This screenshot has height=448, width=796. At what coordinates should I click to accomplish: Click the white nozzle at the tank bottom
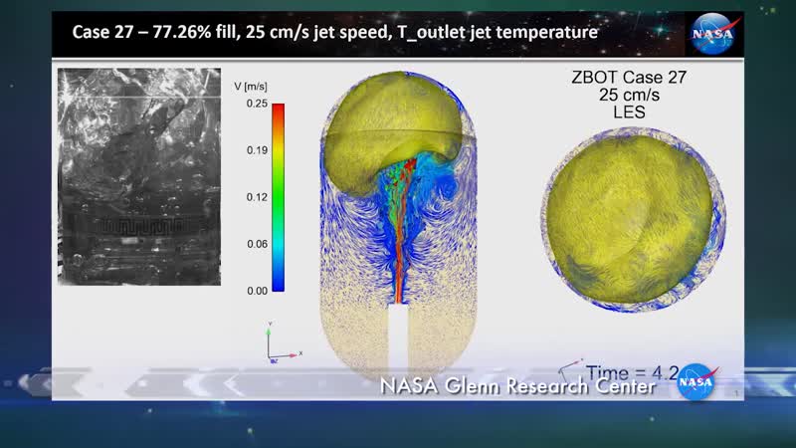[398, 336]
